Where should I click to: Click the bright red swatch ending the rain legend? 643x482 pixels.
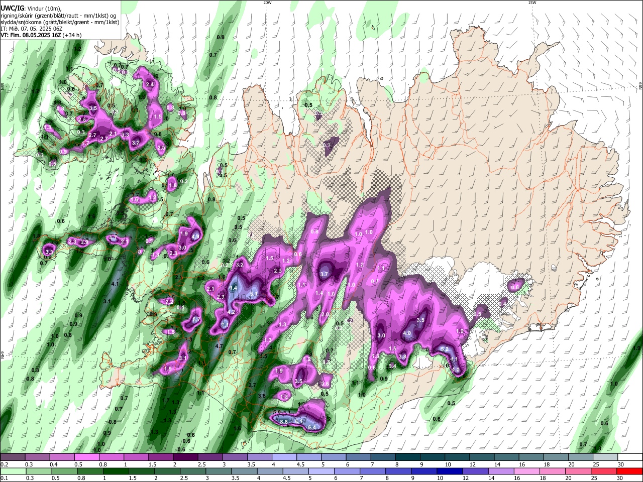pyautogui.click(x=629, y=471)
